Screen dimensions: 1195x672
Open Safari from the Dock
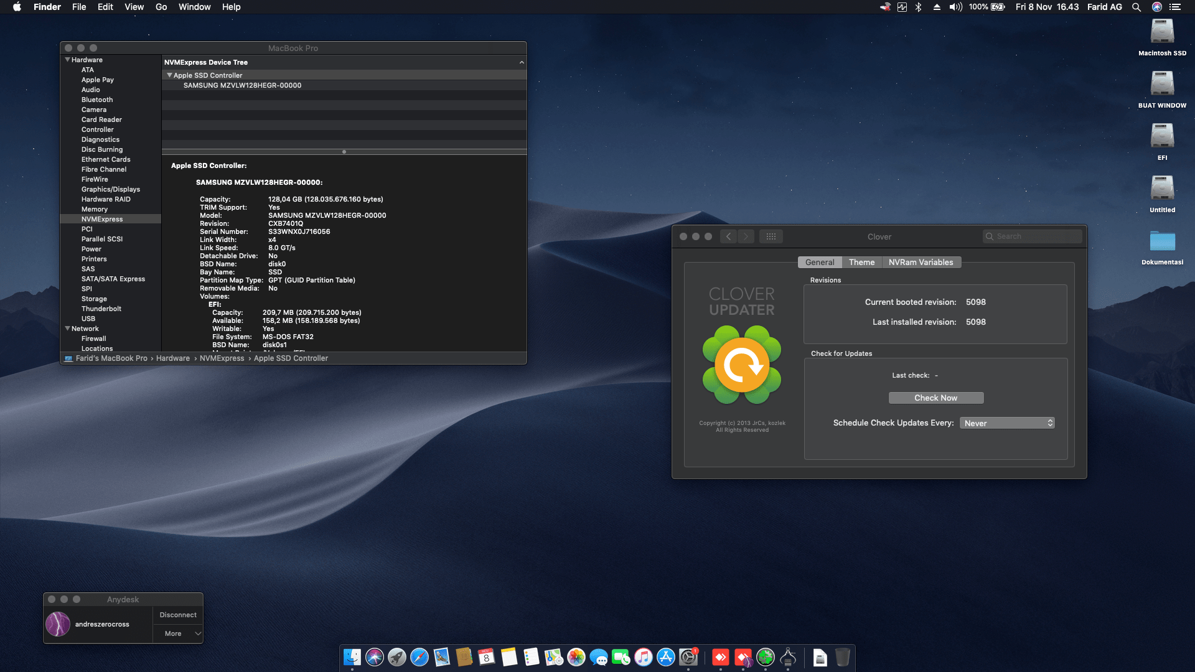(x=419, y=658)
